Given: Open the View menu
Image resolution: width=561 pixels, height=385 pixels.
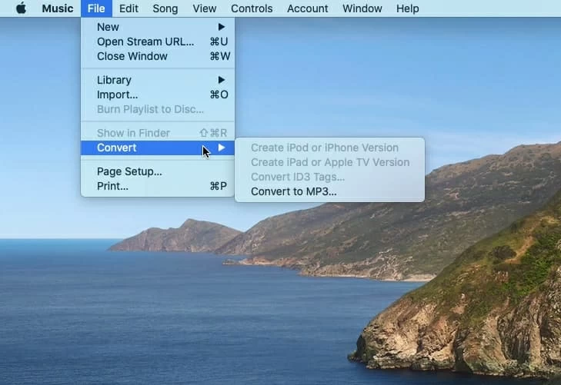Looking at the screenshot, I should point(204,8).
